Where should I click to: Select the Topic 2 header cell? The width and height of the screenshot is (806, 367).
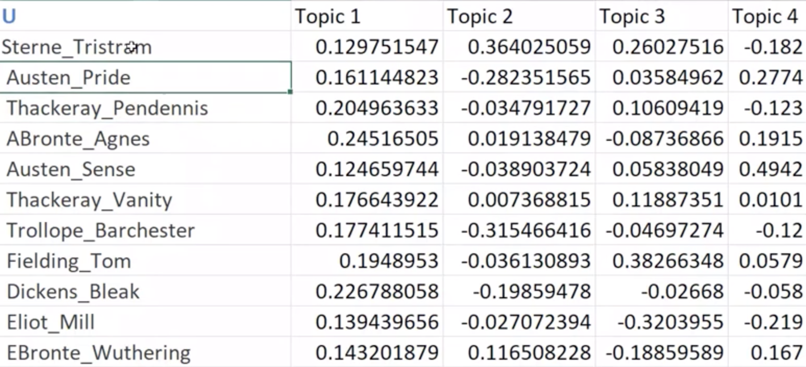pyautogui.click(x=480, y=17)
